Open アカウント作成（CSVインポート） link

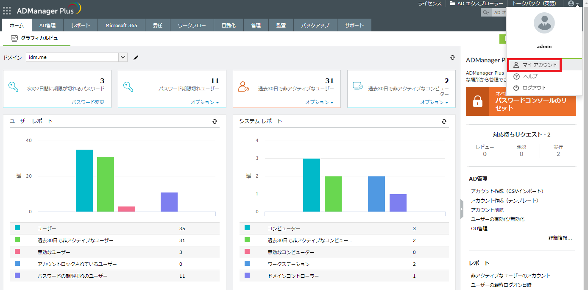click(507, 191)
